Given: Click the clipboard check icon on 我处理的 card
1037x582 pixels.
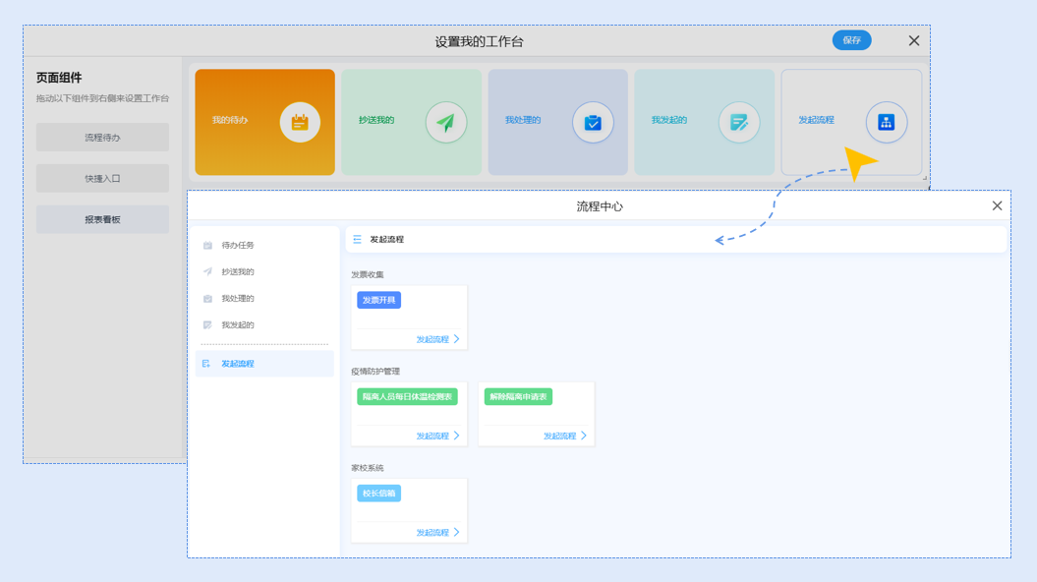Looking at the screenshot, I should 593,123.
